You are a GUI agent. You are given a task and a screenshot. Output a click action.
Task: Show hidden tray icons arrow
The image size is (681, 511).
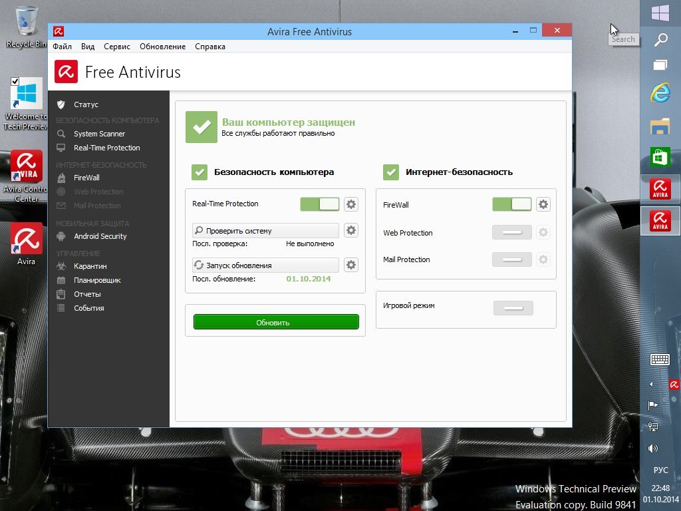tap(651, 384)
